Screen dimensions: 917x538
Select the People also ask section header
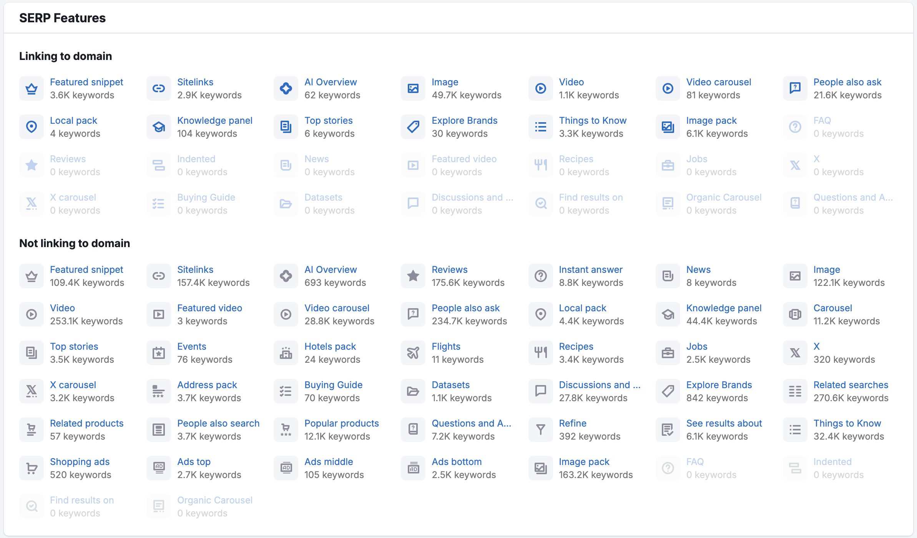849,81
